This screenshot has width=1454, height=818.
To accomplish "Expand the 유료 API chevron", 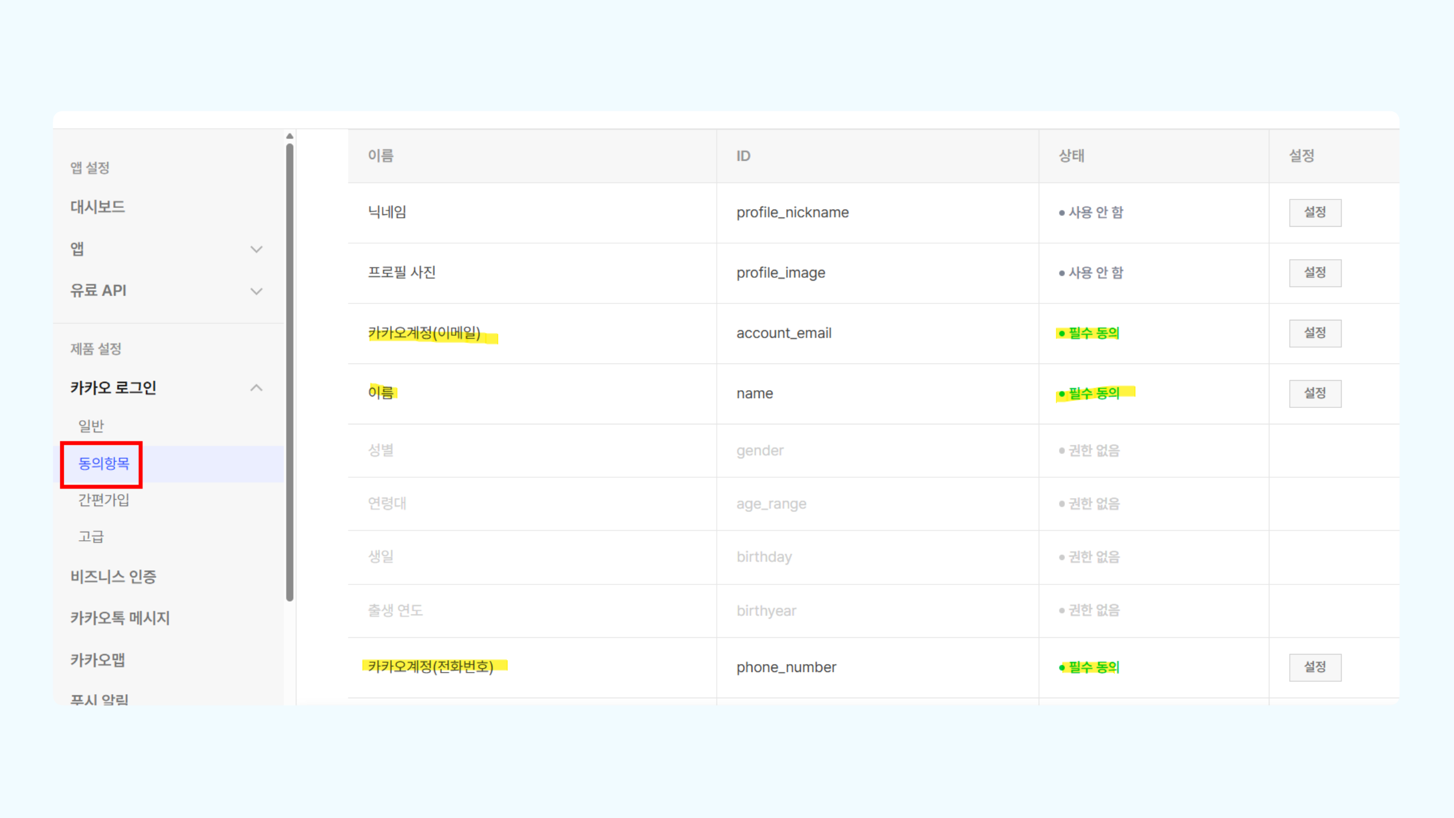I will click(x=257, y=291).
